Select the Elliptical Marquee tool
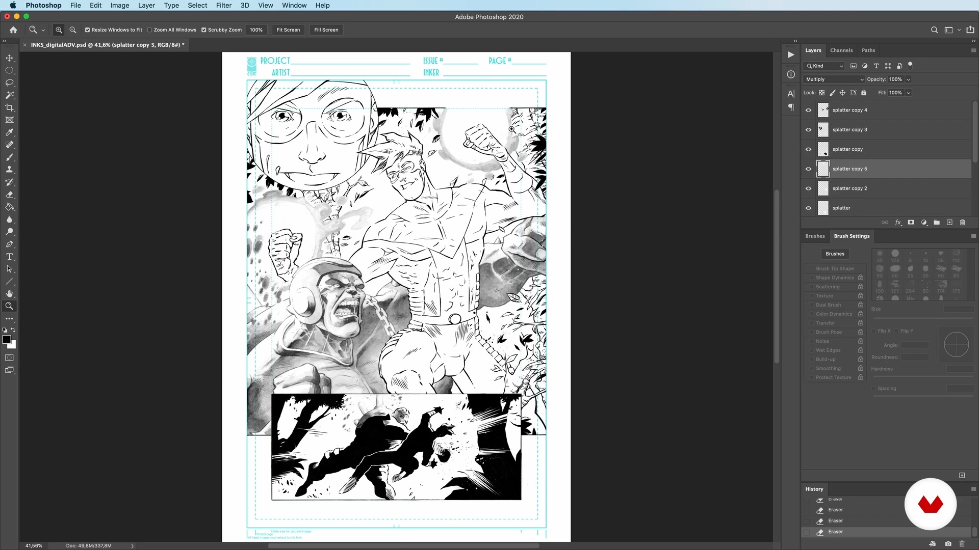This screenshot has height=550, width=979. click(9, 70)
